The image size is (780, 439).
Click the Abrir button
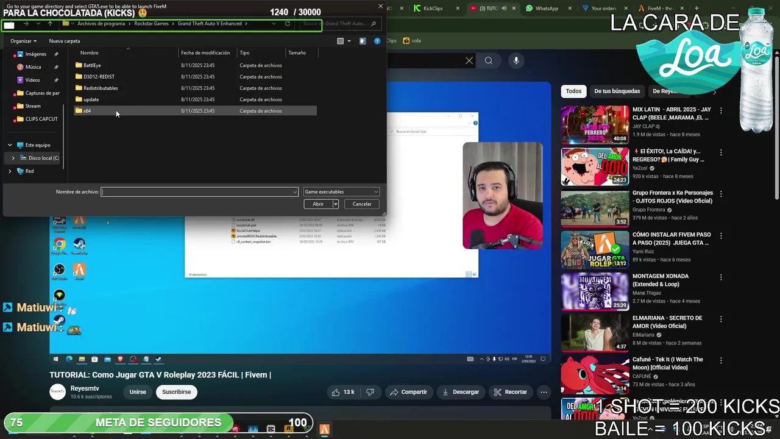318,204
